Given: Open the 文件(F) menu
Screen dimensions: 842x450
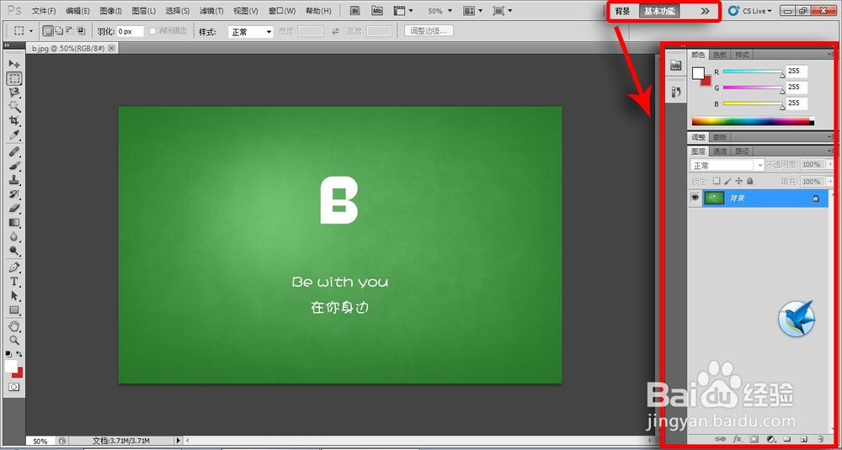Looking at the screenshot, I should click(44, 11).
